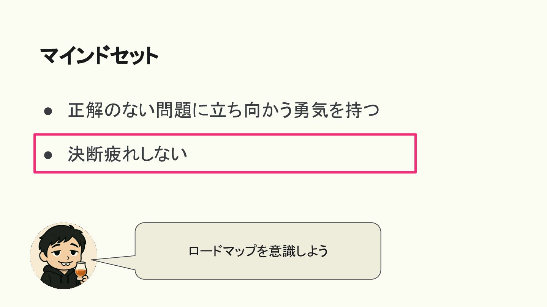Click the speech bubble's pointed tail
This screenshot has width=547, height=307.
coord(114,261)
